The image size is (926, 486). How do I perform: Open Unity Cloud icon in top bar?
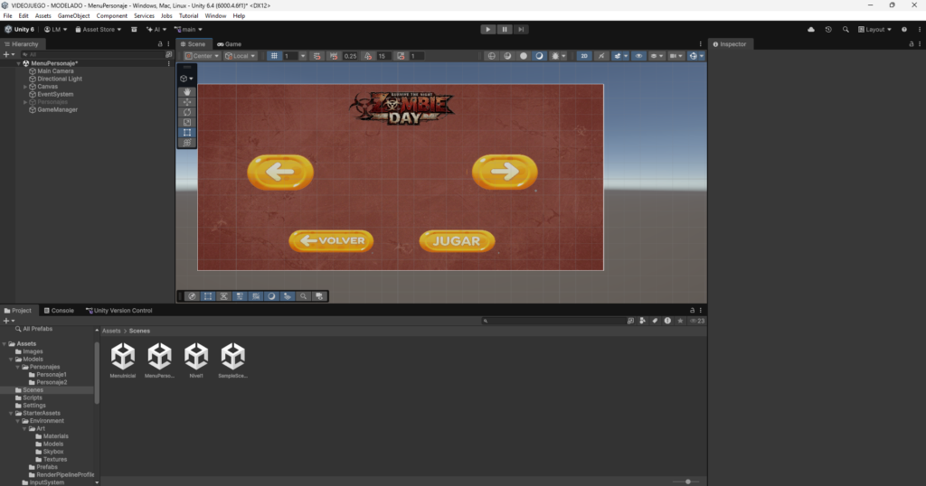pyautogui.click(x=811, y=30)
